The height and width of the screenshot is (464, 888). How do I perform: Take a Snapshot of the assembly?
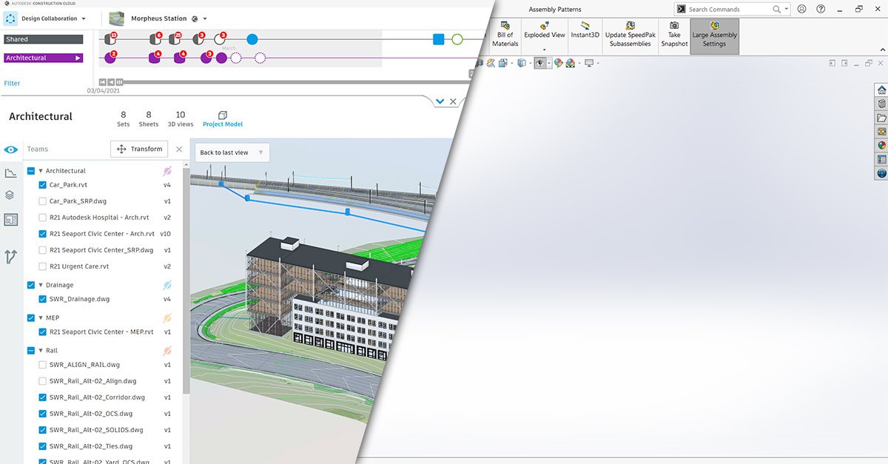(674, 36)
